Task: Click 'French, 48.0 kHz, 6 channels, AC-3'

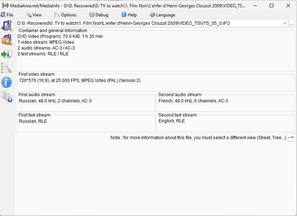Action: pyautogui.click(x=193, y=101)
